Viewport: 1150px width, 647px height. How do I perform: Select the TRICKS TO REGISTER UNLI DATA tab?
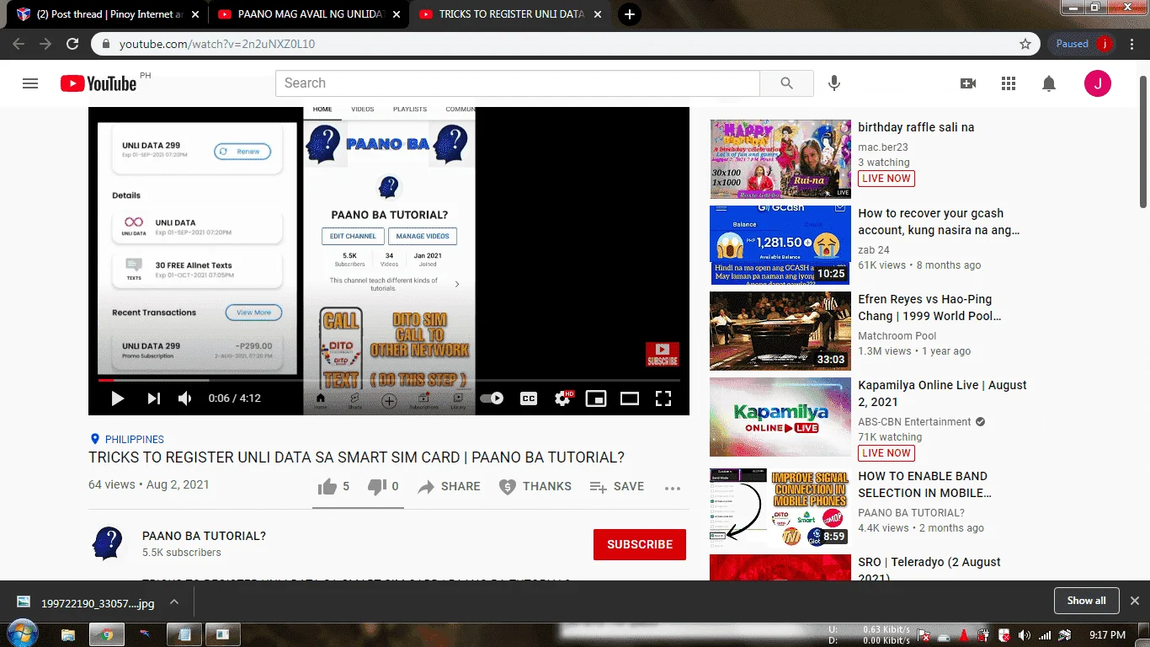510,14
